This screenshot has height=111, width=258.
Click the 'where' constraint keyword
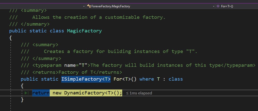pyautogui.click(x=147, y=79)
